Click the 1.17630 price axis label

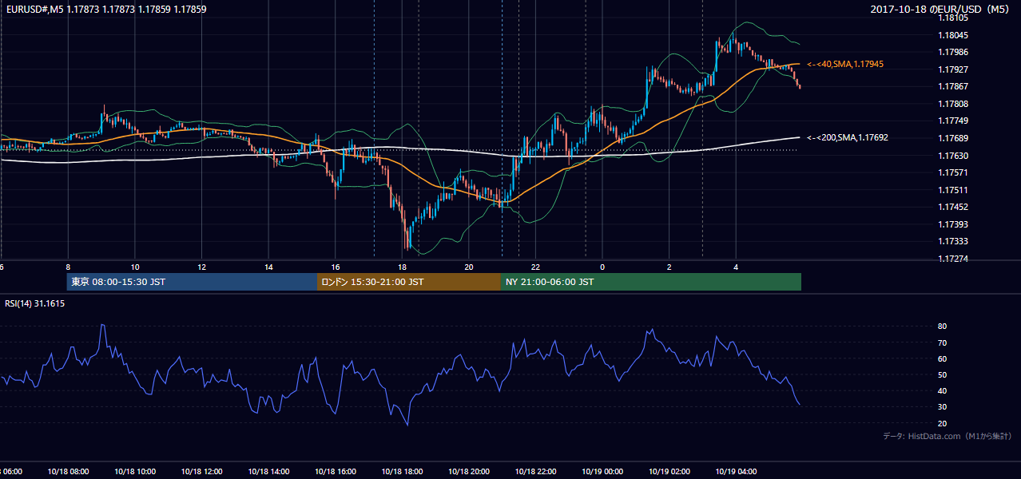point(953,156)
